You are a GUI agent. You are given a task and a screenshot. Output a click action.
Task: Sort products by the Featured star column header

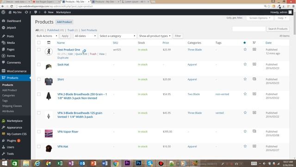[245, 43]
